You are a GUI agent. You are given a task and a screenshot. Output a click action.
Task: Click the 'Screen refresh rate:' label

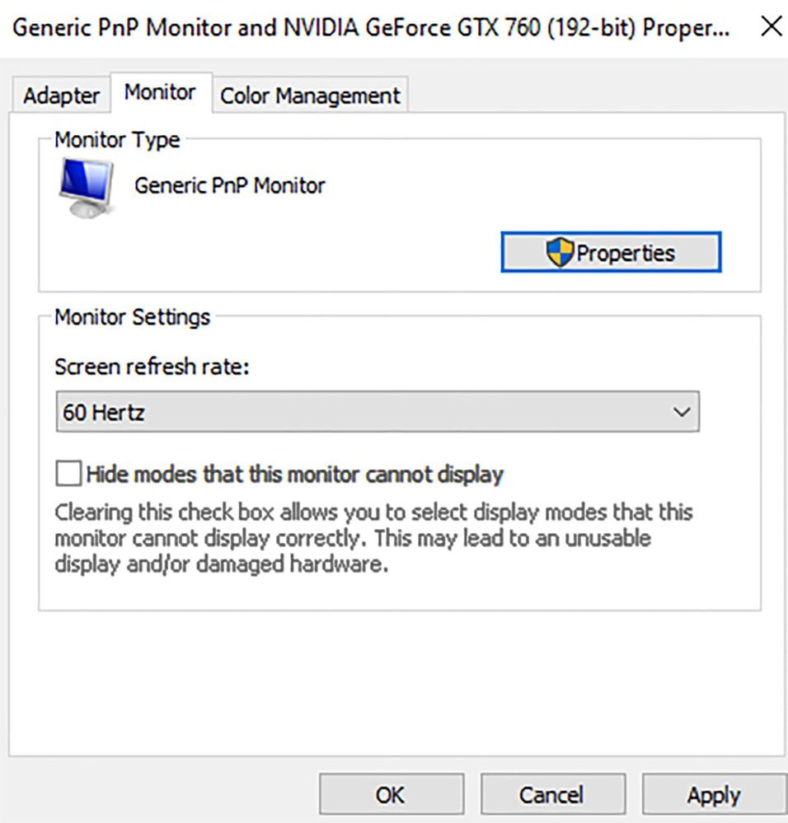[152, 367]
